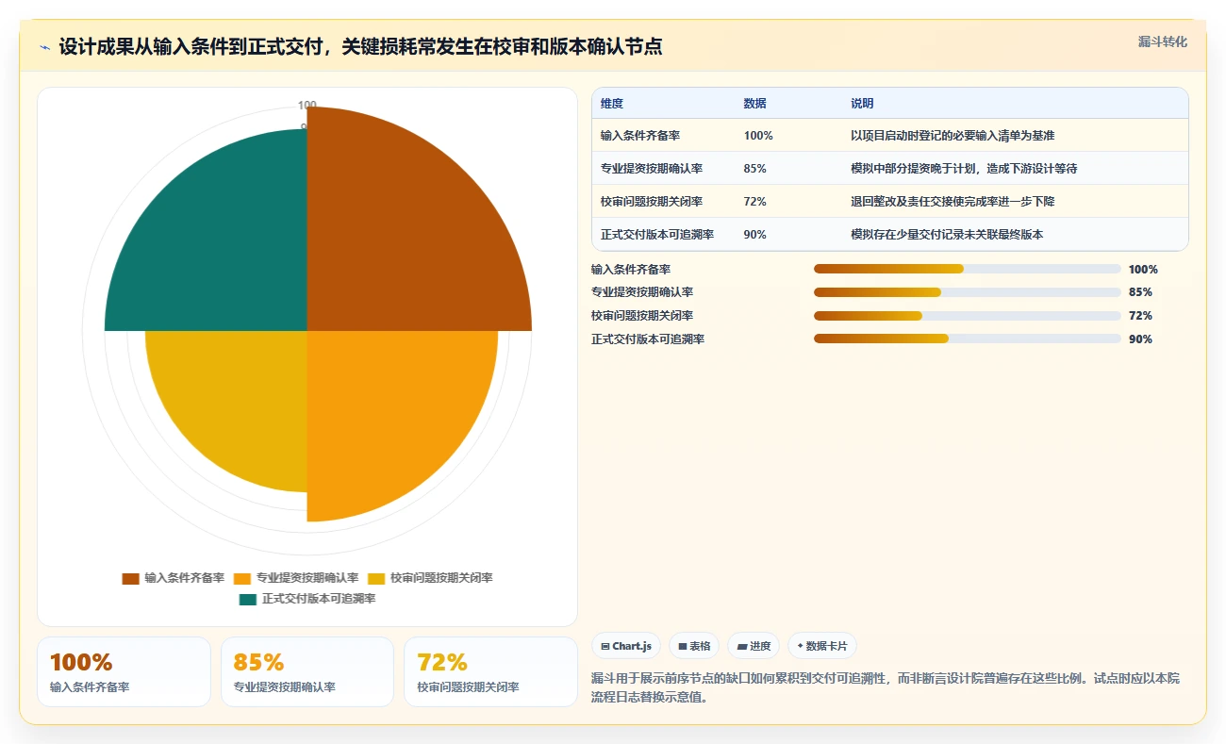Click 专业提资按期确认率 label in the progress list
This screenshot has width=1226, height=744.
[642, 292]
